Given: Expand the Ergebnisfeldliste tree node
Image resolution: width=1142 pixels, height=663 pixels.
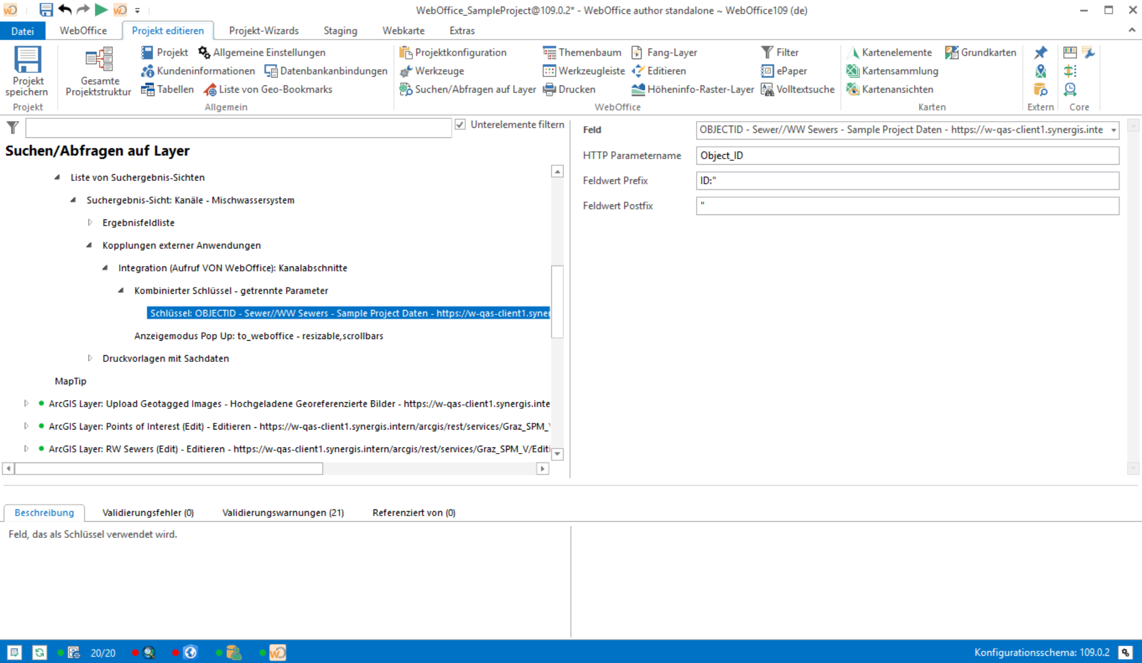Looking at the screenshot, I should pyautogui.click(x=90, y=222).
